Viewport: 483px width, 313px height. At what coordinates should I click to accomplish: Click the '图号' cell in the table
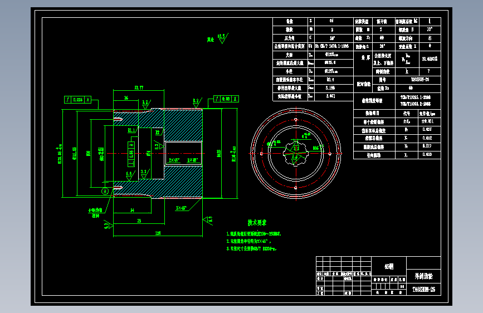(383, 80)
